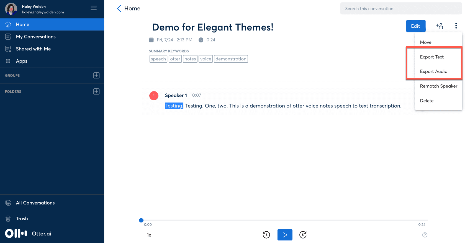Play the conversation audio
This screenshot has height=243, width=465.
285,235
